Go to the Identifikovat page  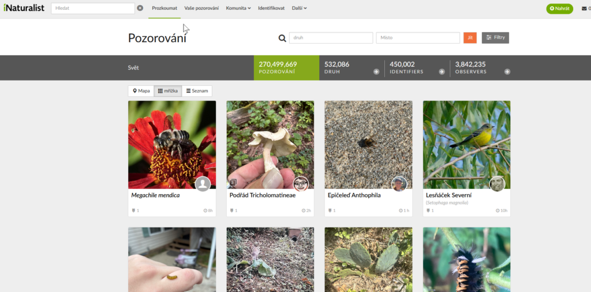point(271,9)
